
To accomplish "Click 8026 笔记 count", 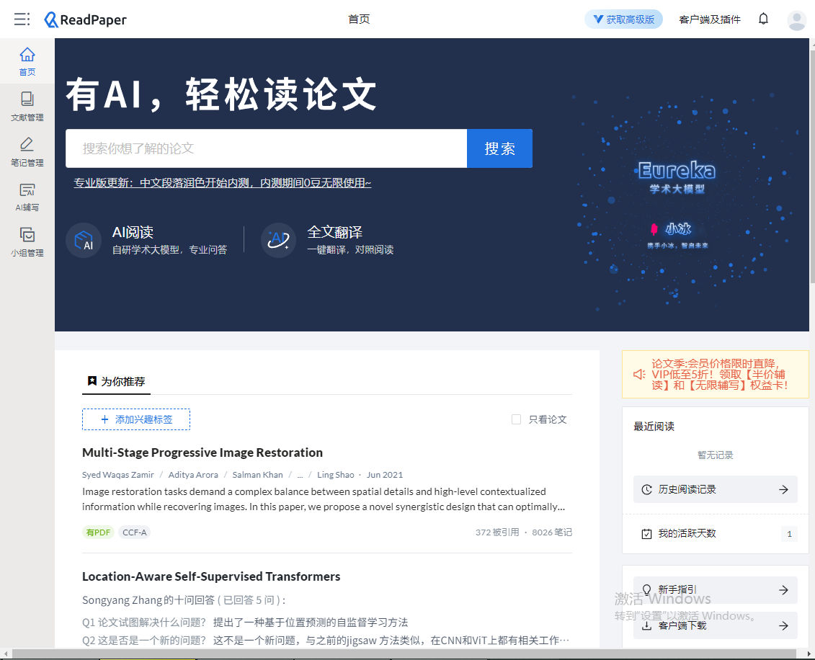I will point(552,532).
